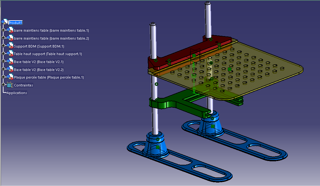Expand the Base table V2.2 node

tap(3, 69)
